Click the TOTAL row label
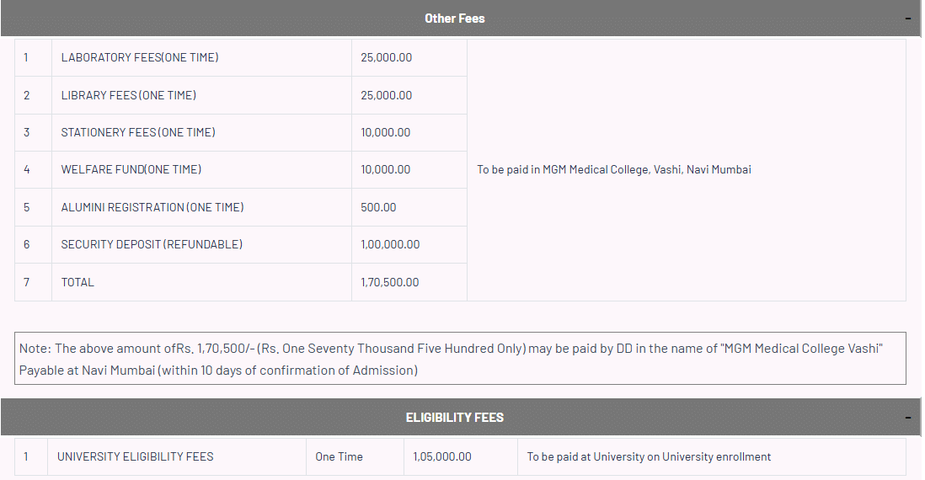 [78, 282]
